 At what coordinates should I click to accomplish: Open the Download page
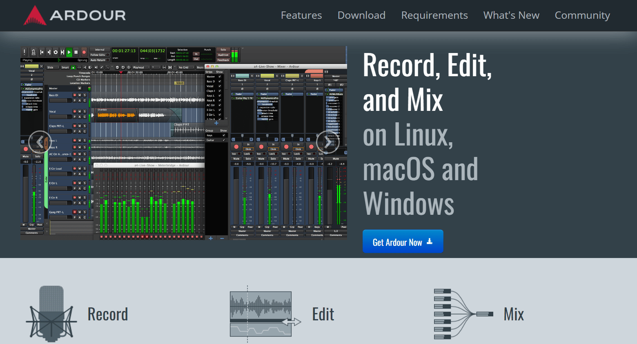point(361,15)
